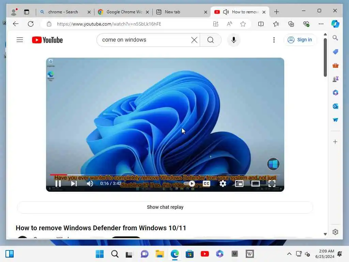Pause the YouTube video
Screen dimensions: 349x262
58,184
